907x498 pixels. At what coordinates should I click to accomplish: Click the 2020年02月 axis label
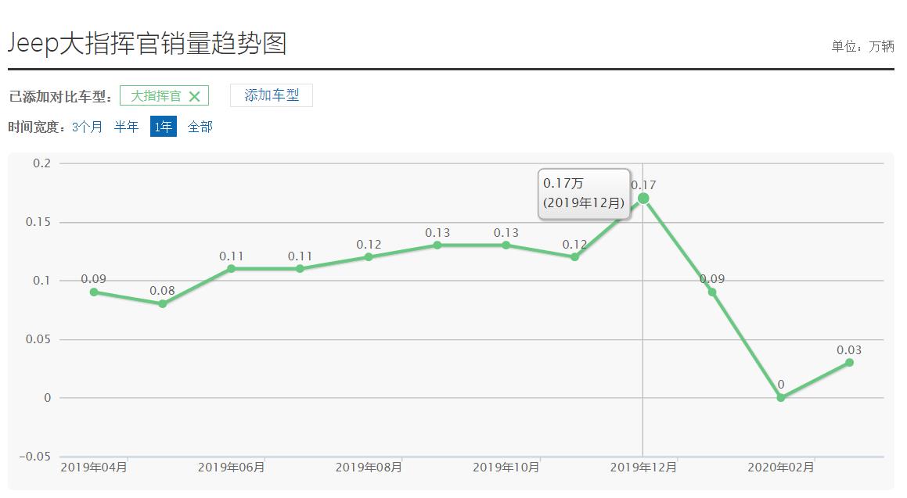coord(780,467)
